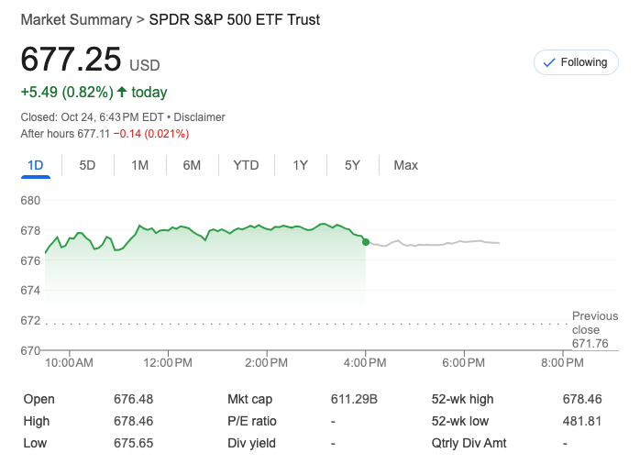Select the YTD range tab

246,165
